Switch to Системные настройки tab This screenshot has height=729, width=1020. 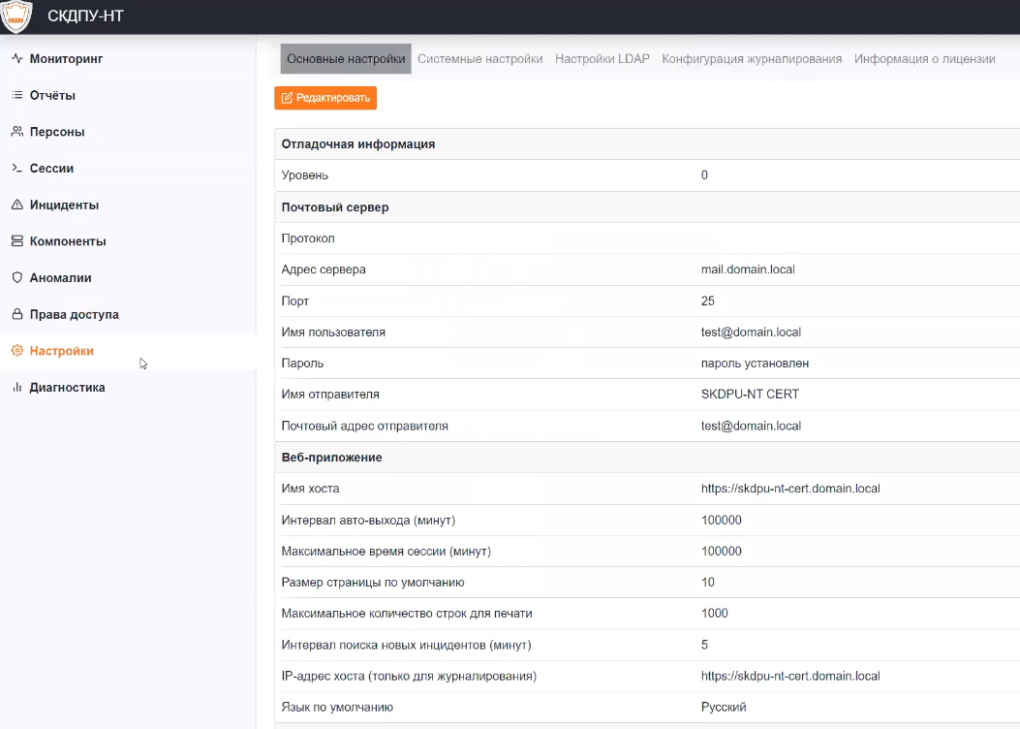click(x=479, y=59)
